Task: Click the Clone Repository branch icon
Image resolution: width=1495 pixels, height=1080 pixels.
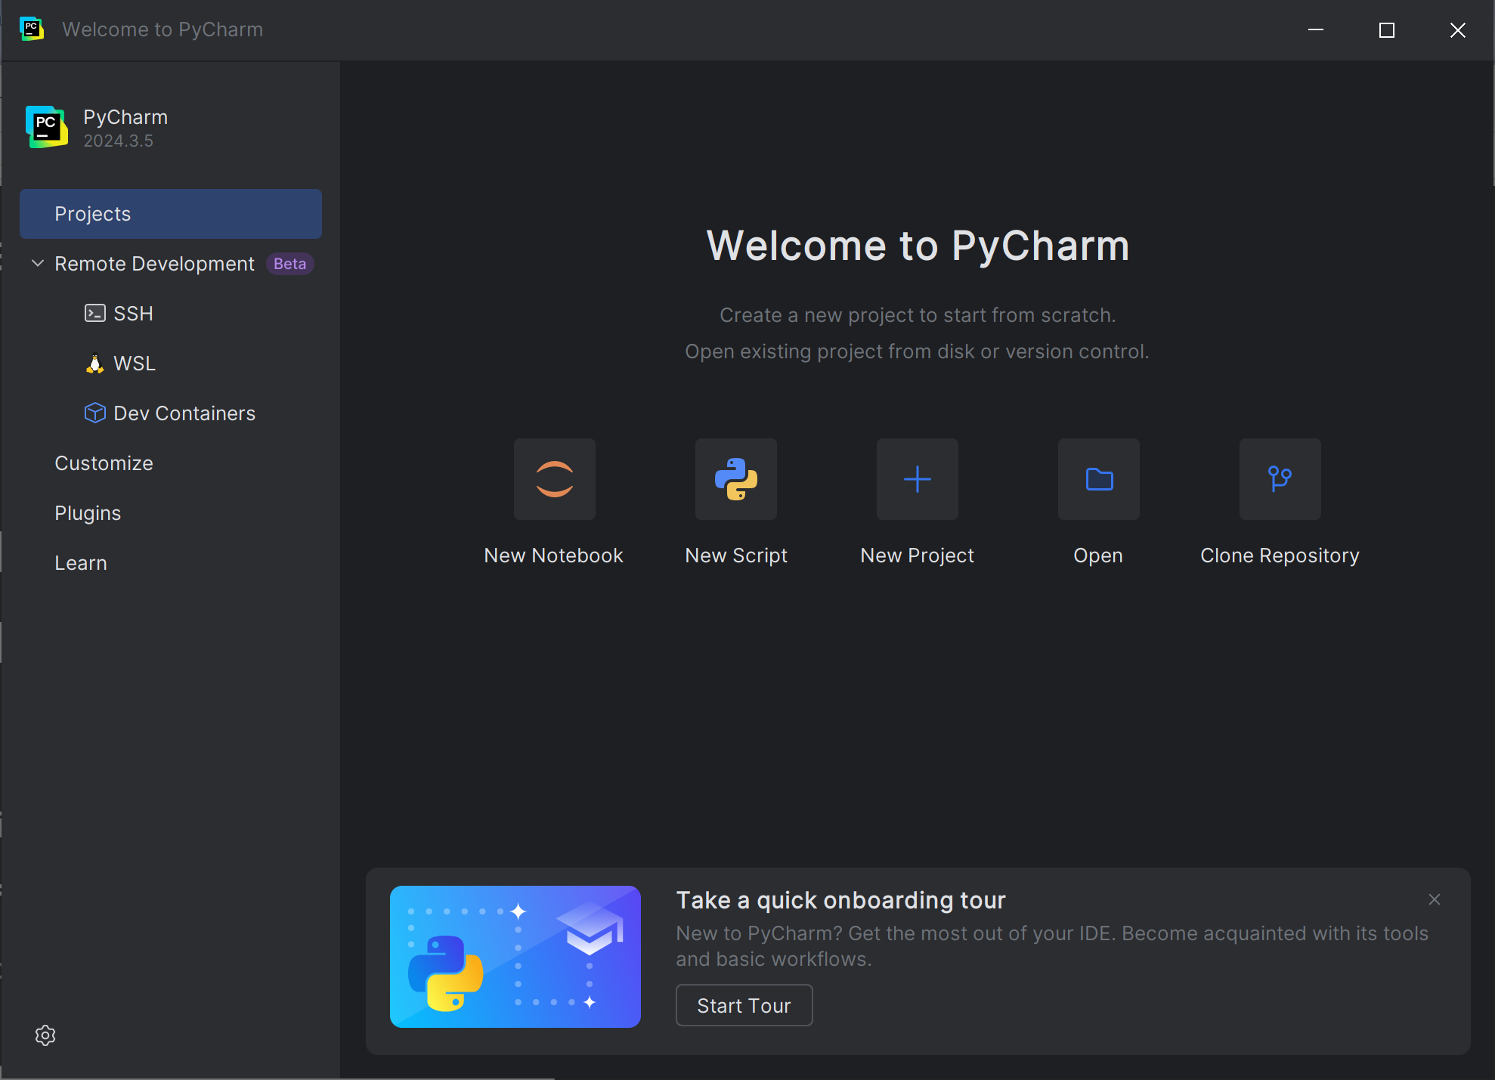Action: click(x=1280, y=479)
